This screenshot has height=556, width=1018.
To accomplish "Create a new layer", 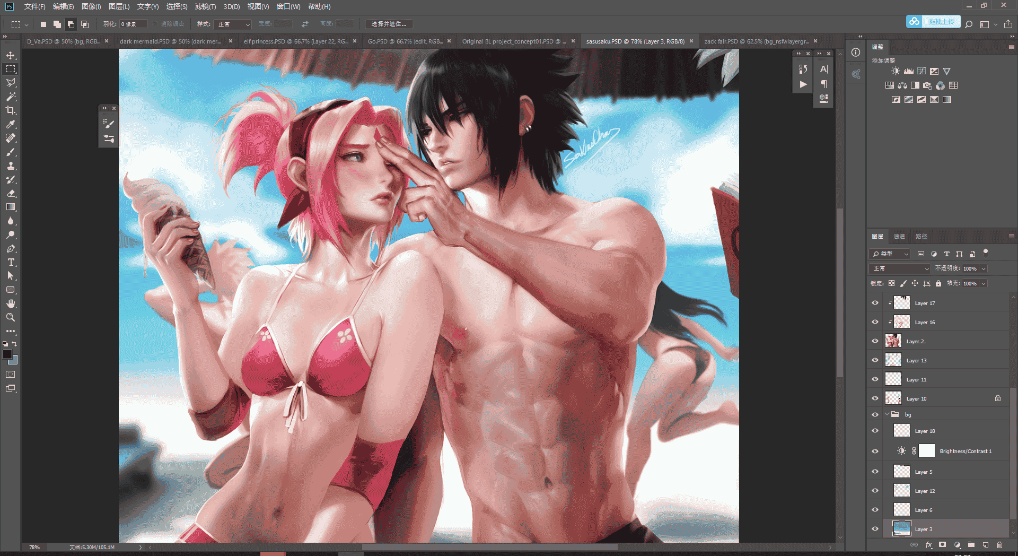I will pos(985,545).
